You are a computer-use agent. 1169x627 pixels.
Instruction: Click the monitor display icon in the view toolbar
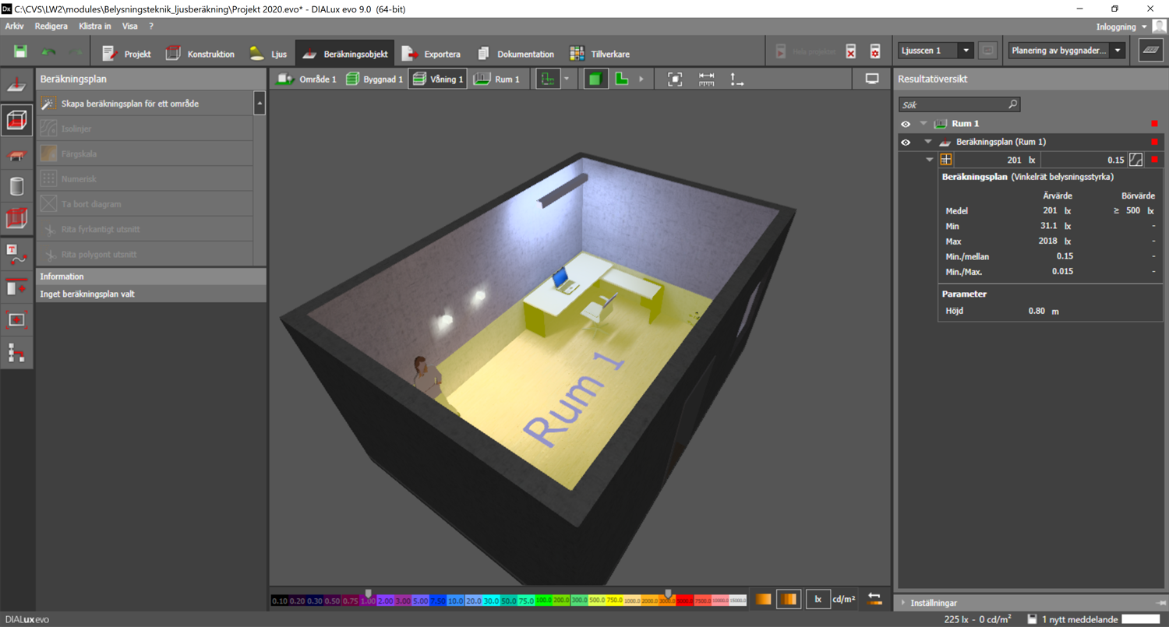click(x=872, y=79)
